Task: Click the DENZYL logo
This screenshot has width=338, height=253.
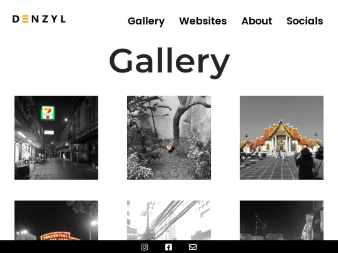Action: tap(39, 19)
